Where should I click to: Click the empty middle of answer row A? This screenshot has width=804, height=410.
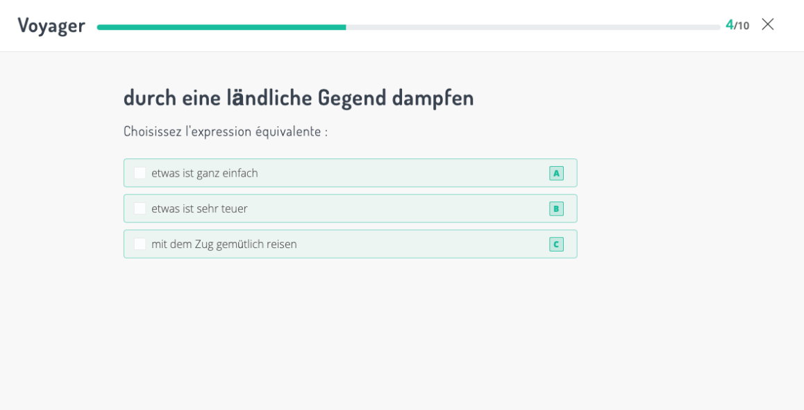point(403,173)
